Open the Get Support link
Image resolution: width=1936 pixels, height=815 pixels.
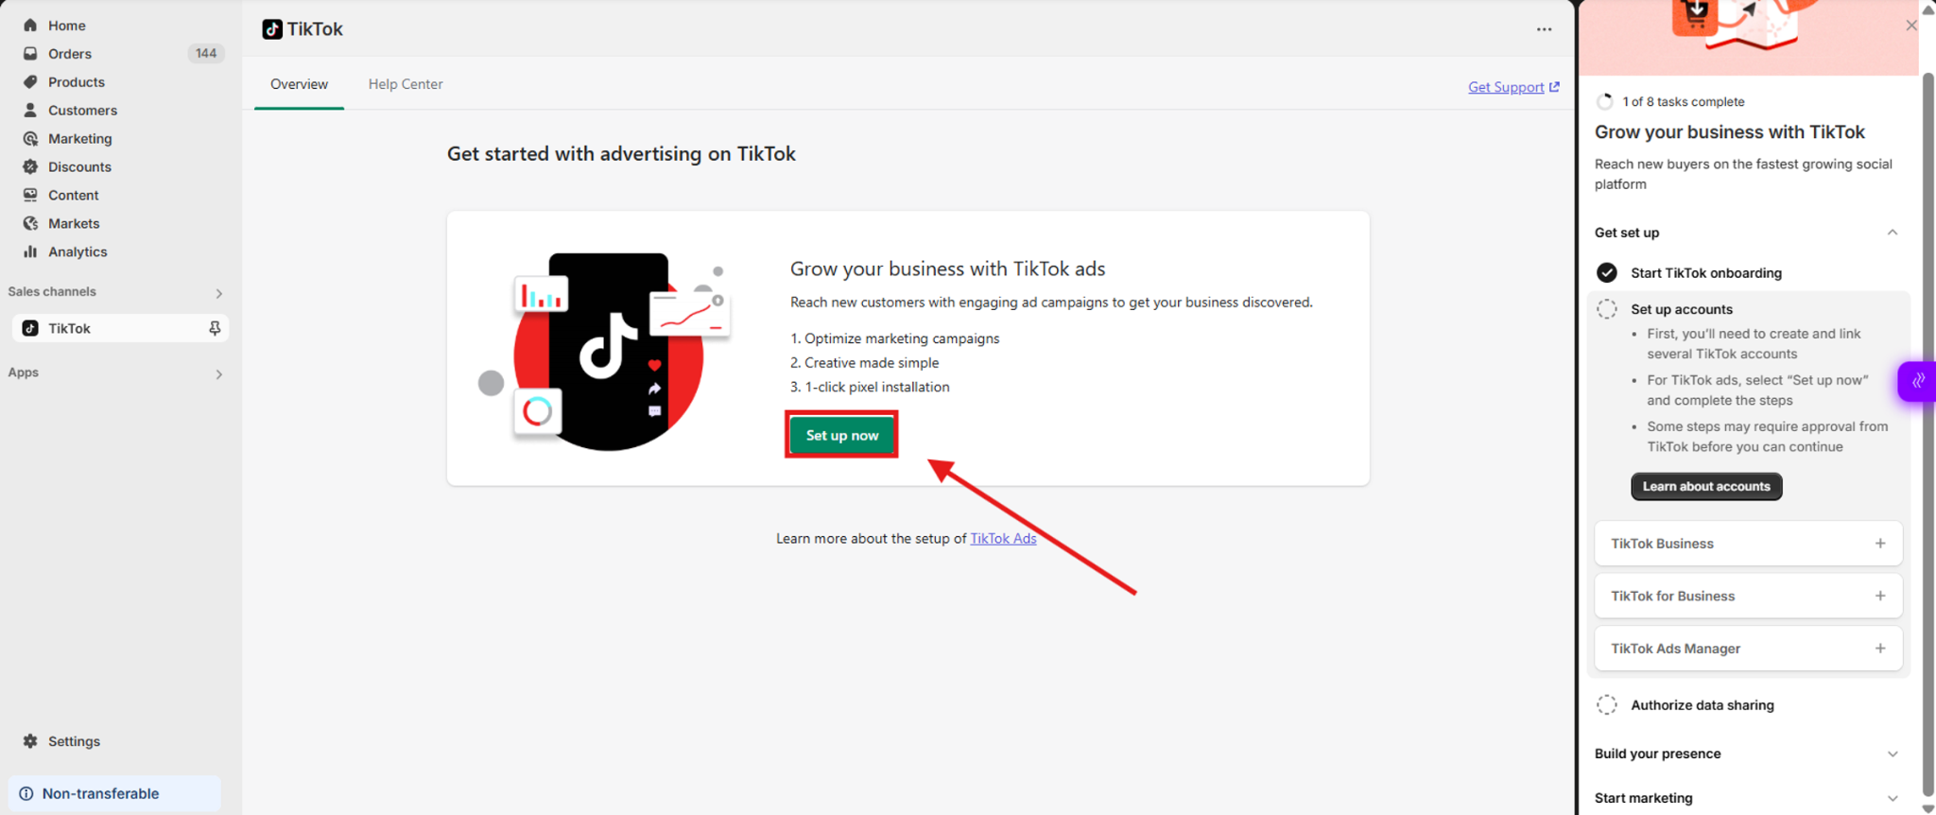point(1506,87)
